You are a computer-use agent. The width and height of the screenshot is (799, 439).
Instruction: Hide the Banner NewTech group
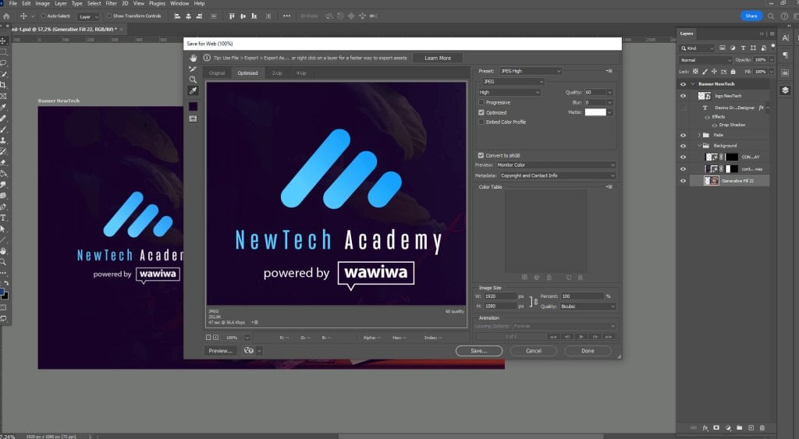(x=683, y=84)
